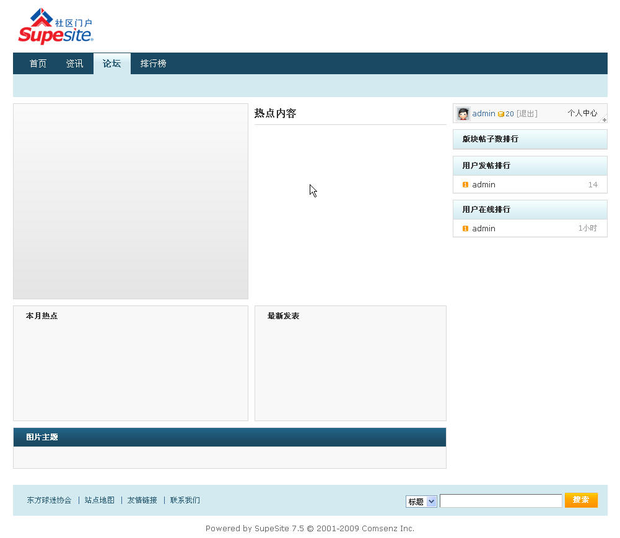Open the 联系我们 footer link

[185, 500]
